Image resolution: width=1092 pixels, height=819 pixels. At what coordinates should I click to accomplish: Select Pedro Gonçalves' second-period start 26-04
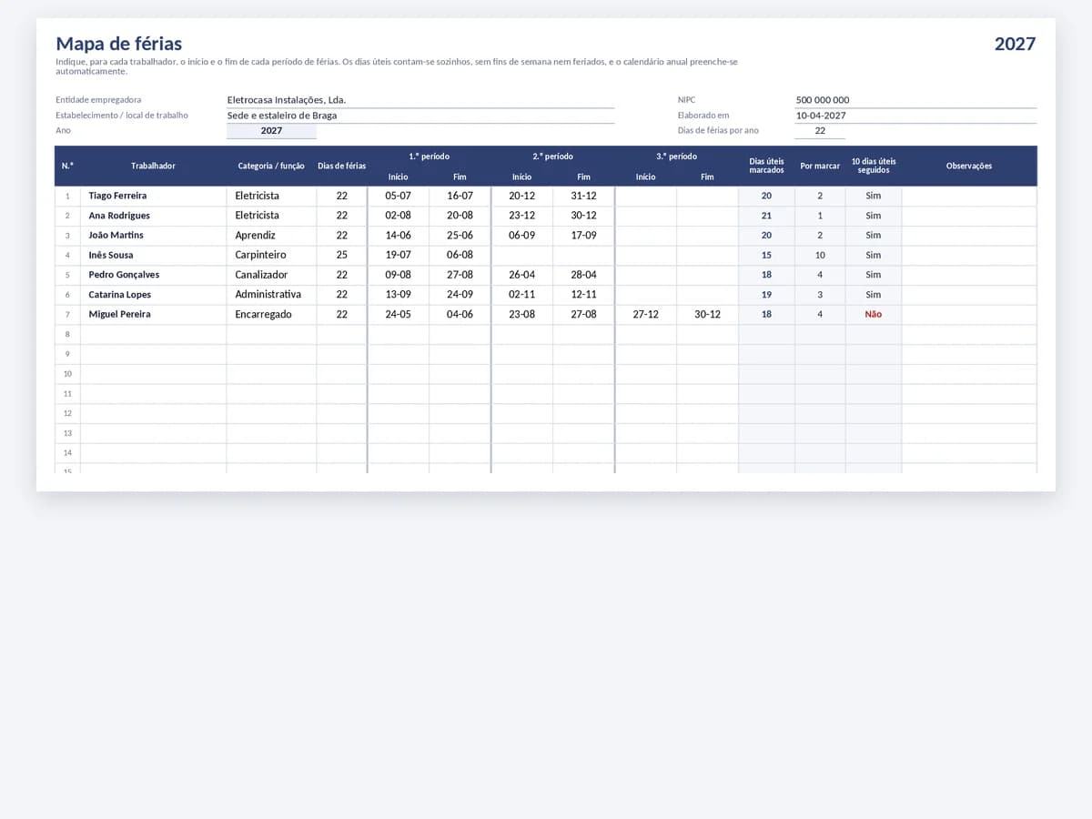click(x=522, y=275)
